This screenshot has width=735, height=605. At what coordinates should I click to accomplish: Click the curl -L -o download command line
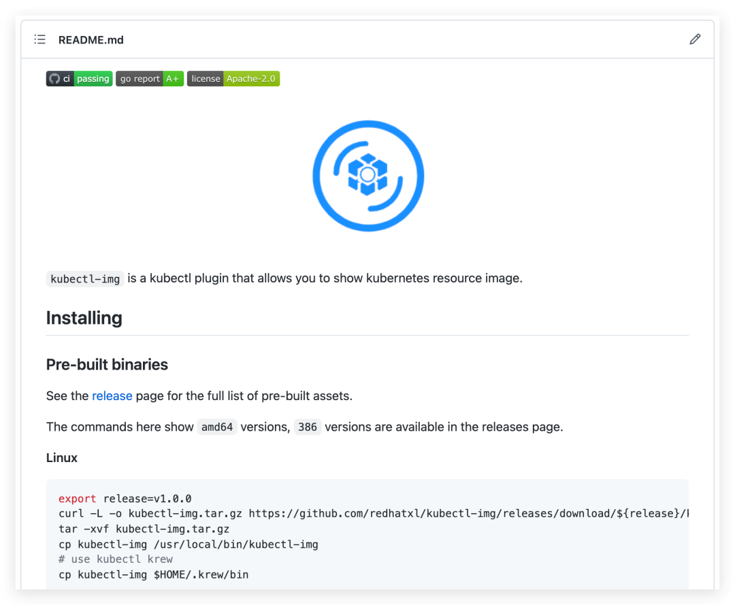pyautogui.click(x=374, y=514)
